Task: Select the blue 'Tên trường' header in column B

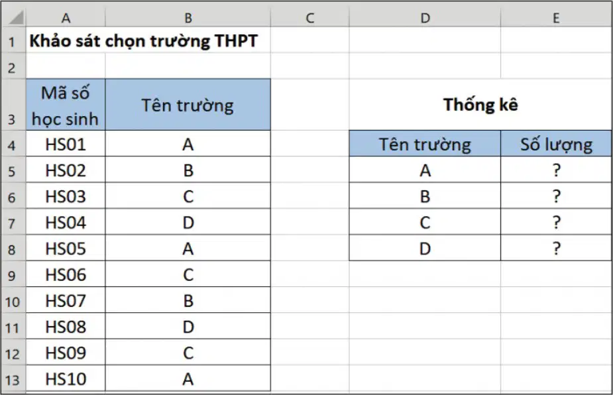Action: point(188,105)
